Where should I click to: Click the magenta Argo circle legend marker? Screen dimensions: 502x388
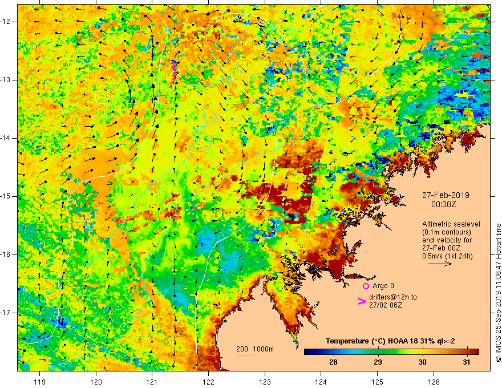[x=366, y=286]
